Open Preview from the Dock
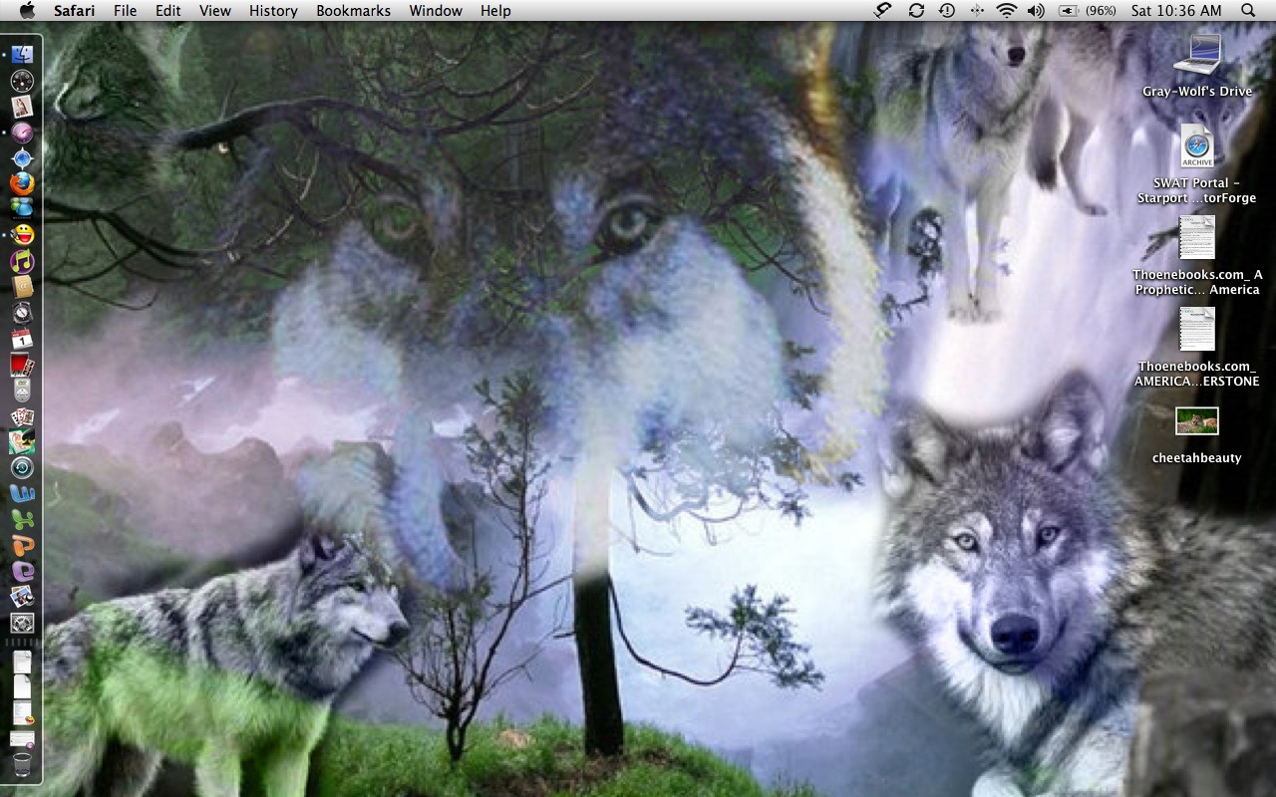Viewport: 1276px width, 797px height. [22, 597]
